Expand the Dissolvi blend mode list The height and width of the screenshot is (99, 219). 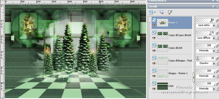pyautogui.click(x=214, y=63)
